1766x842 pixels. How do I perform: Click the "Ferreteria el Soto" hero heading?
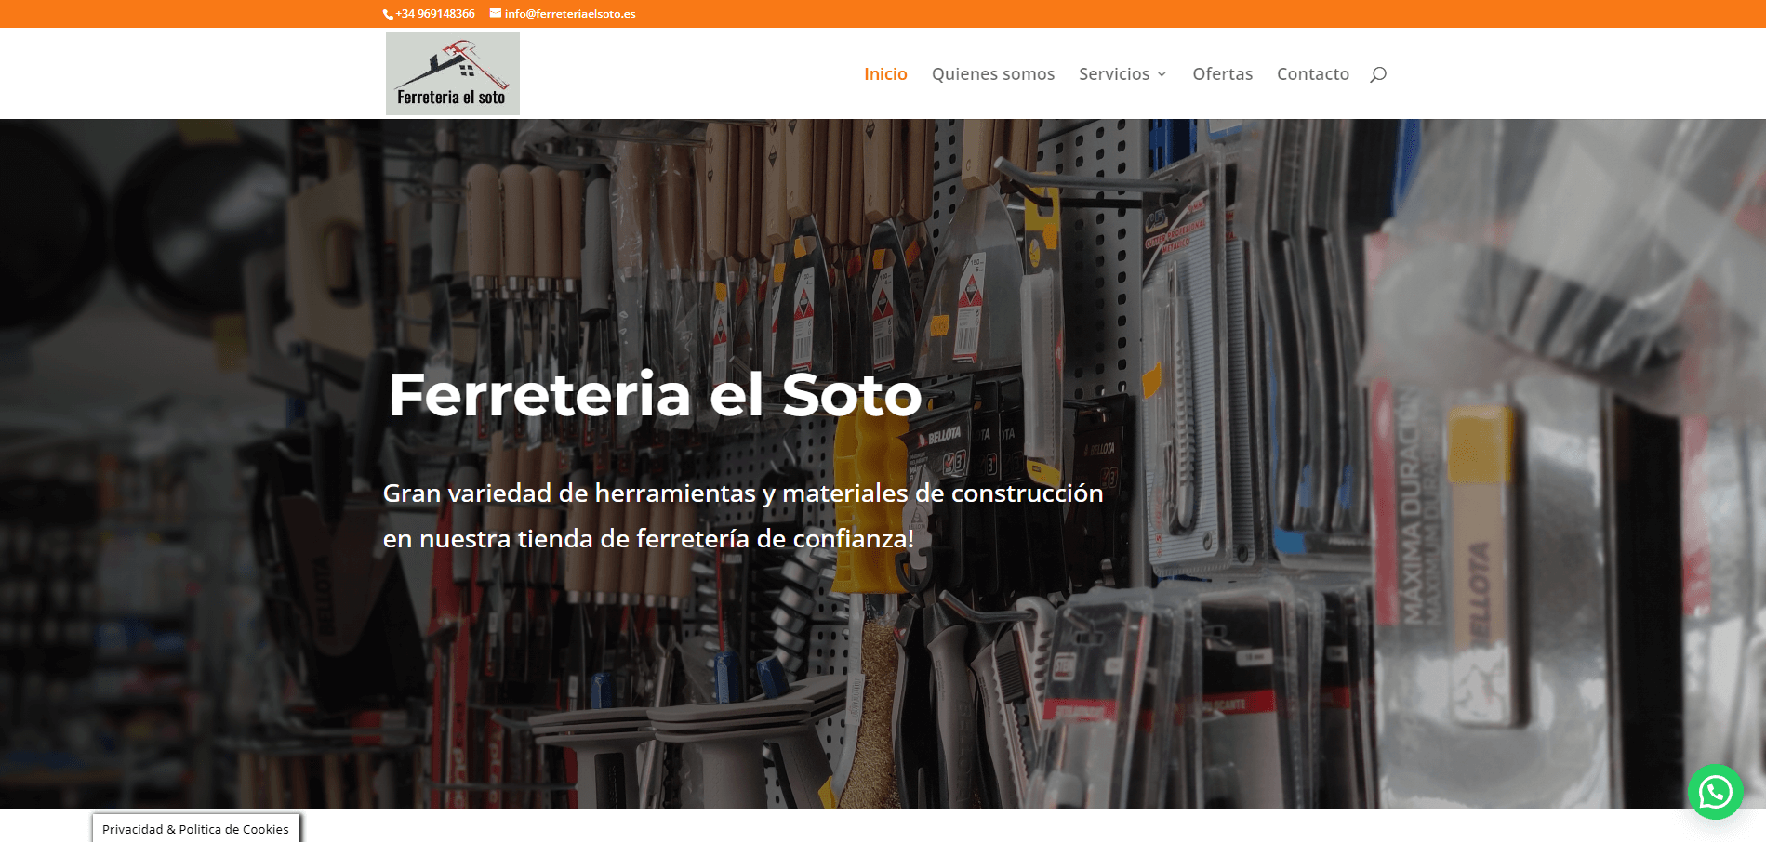pyautogui.click(x=655, y=395)
